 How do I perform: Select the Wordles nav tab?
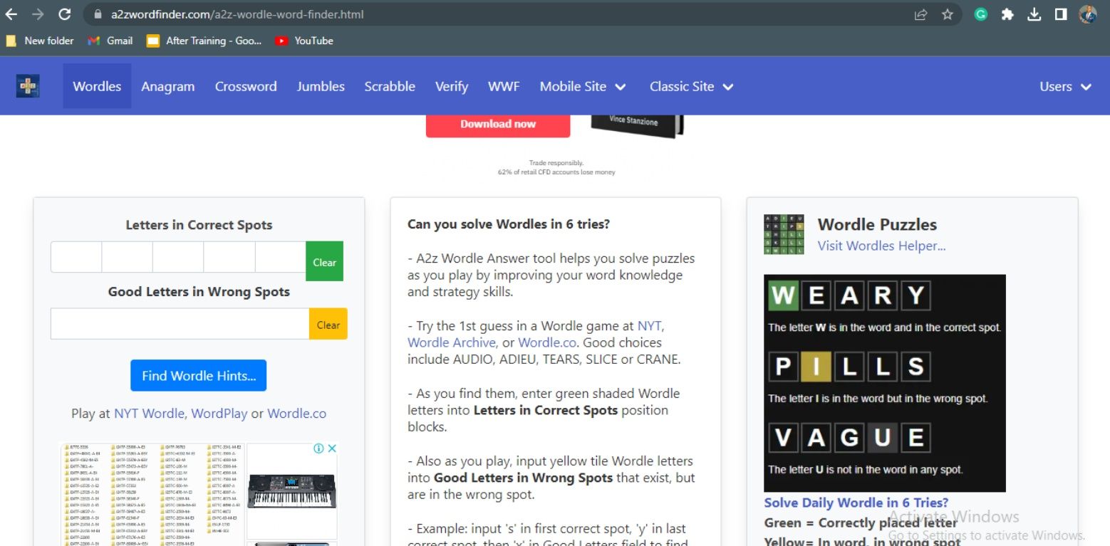pyautogui.click(x=97, y=86)
